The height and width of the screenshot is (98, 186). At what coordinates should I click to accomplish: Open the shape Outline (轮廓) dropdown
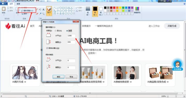click(79, 8)
